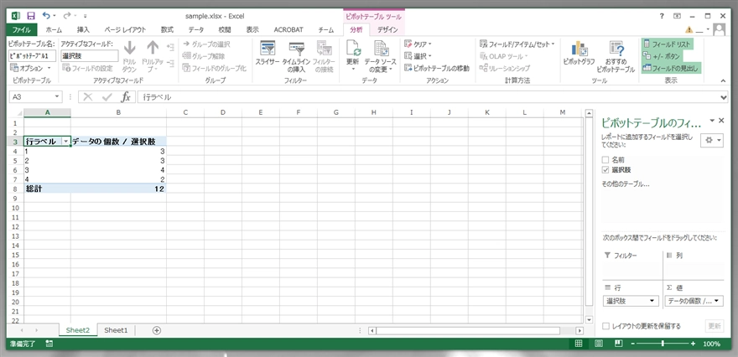Viewport: 738px width, 357px height.
Task: Click zoom in plus icon
Action: (693, 344)
